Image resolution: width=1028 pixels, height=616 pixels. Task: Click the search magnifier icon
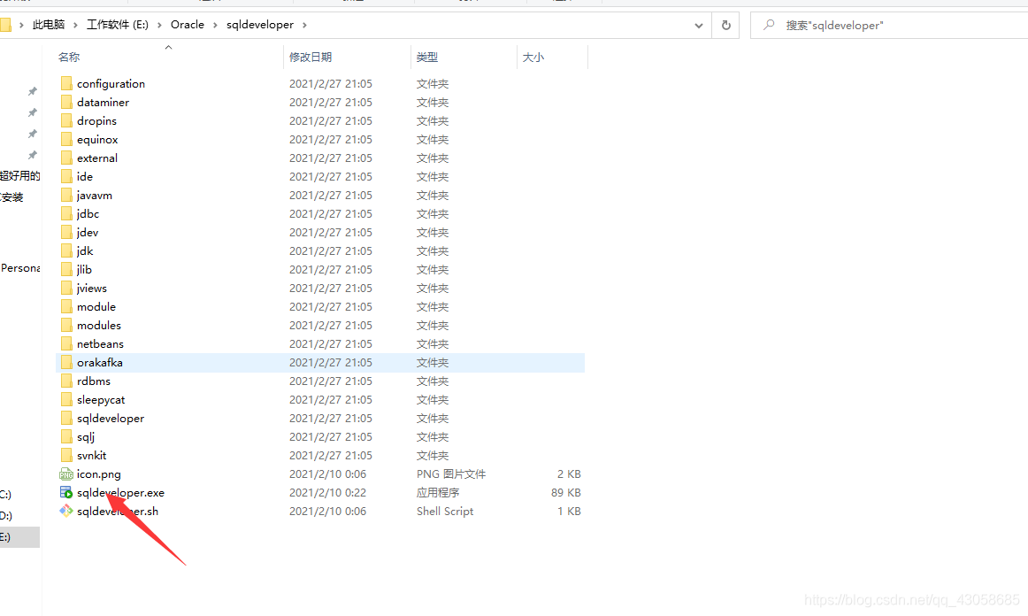(x=769, y=25)
